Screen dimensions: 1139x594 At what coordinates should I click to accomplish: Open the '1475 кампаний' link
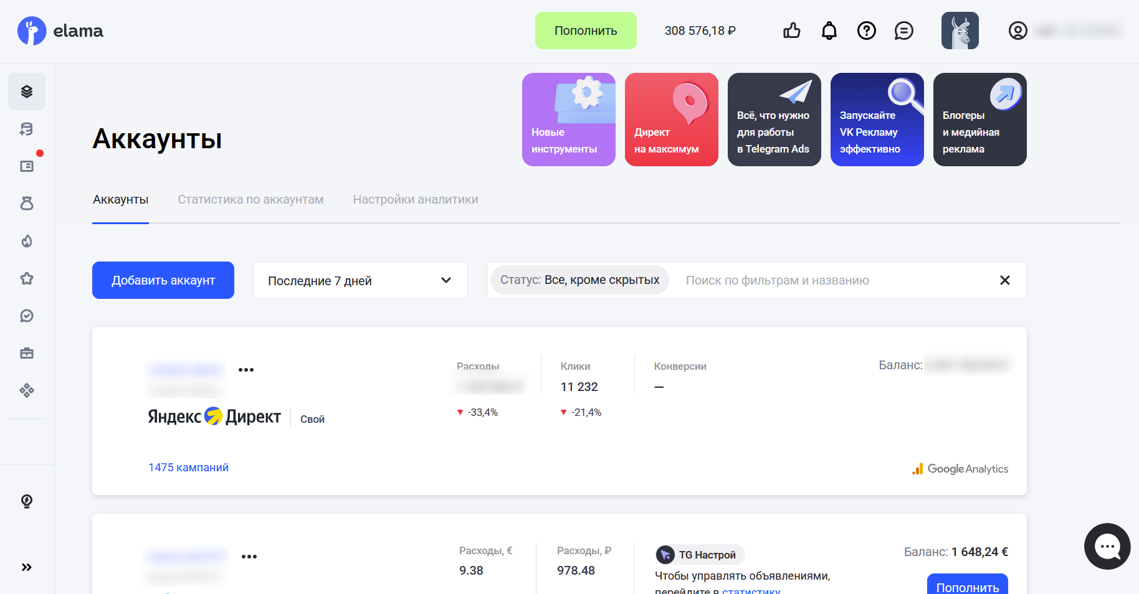pyautogui.click(x=188, y=467)
